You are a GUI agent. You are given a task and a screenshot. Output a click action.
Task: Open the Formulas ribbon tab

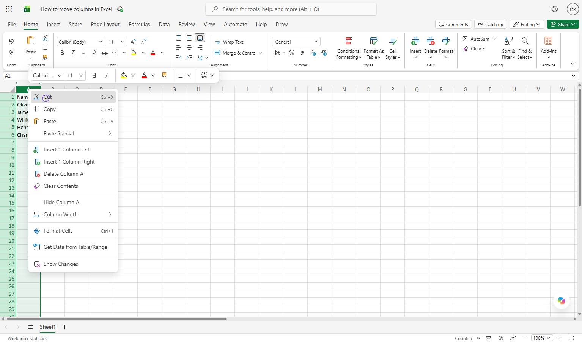139,24
